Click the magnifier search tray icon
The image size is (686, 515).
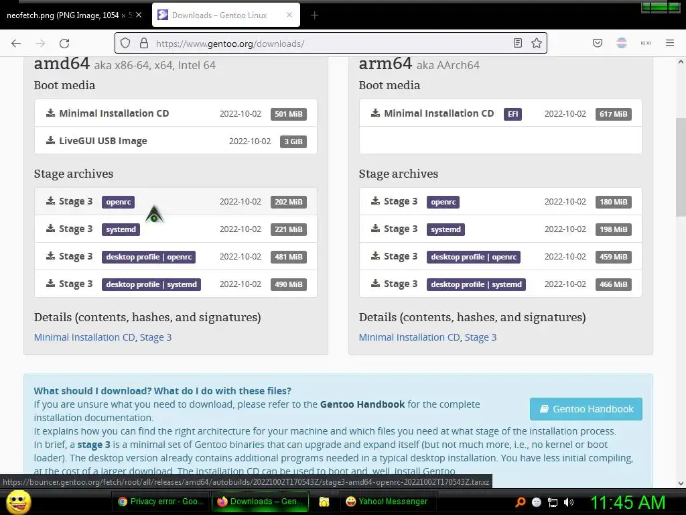(x=520, y=502)
